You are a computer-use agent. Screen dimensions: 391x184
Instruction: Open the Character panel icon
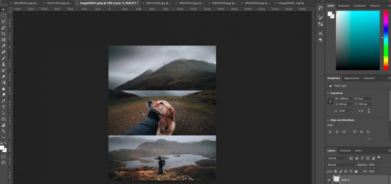coord(320,33)
